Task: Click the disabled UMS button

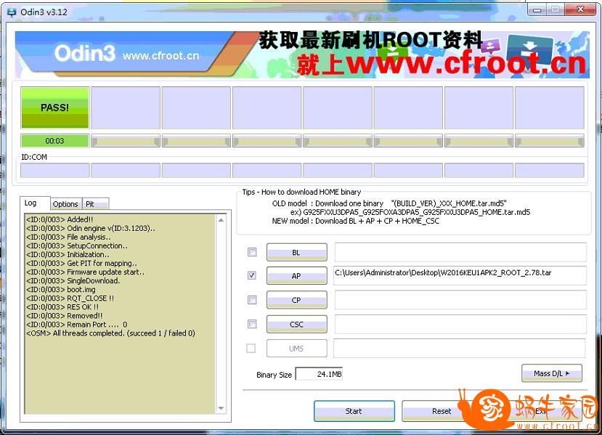Action: click(x=297, y=349)
